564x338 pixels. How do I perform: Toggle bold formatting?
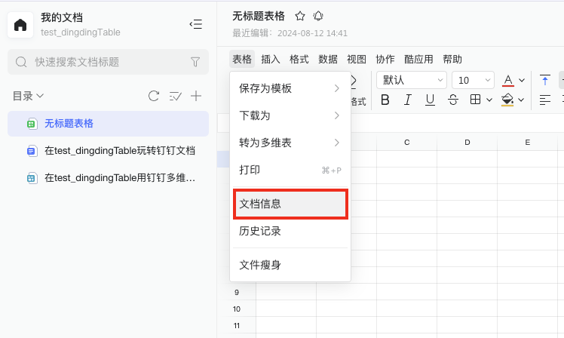(x=385, y=100)
